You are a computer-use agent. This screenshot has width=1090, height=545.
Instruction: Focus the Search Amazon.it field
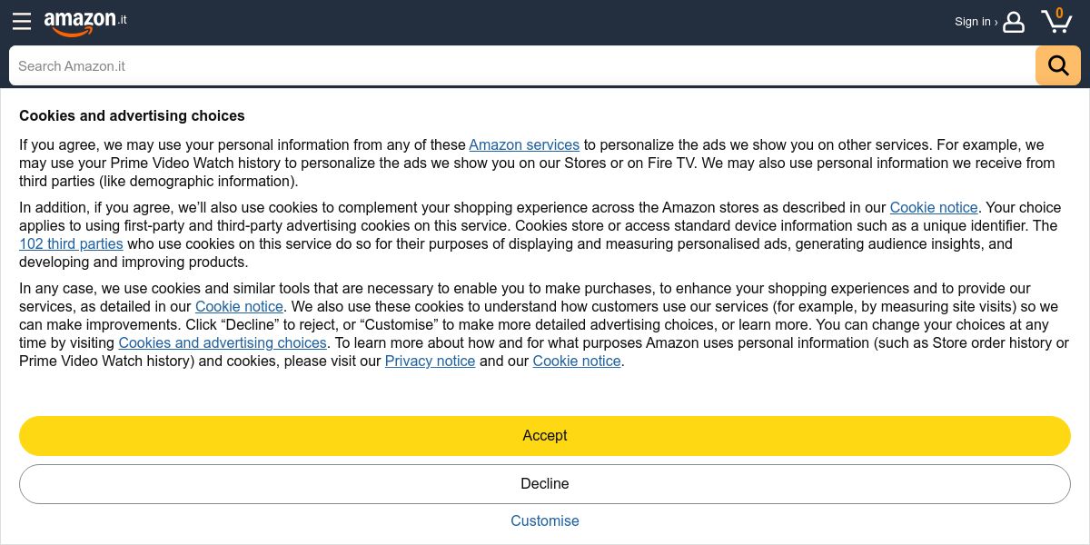518,65
